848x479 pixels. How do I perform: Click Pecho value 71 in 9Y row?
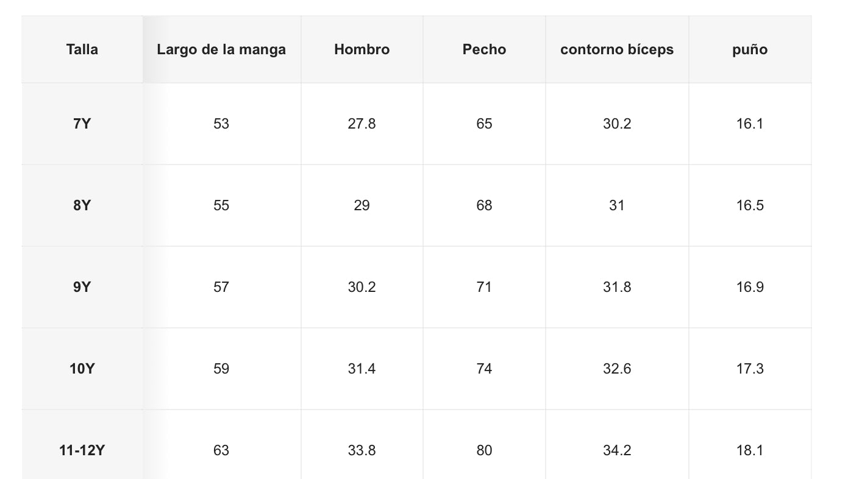click(x=484, y=287)
